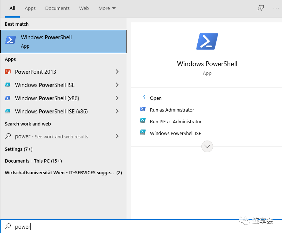The width and height of the screenshot is (282, 233).
Task: Click the Open window icon in actions
Action: [142, 98]
